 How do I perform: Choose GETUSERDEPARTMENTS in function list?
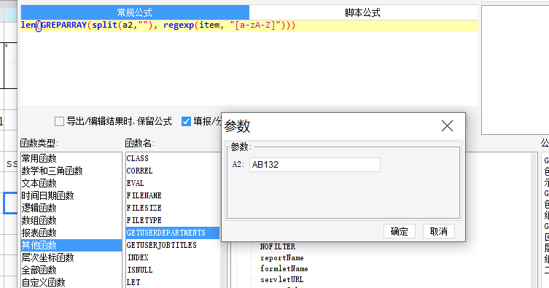point(173,233)
